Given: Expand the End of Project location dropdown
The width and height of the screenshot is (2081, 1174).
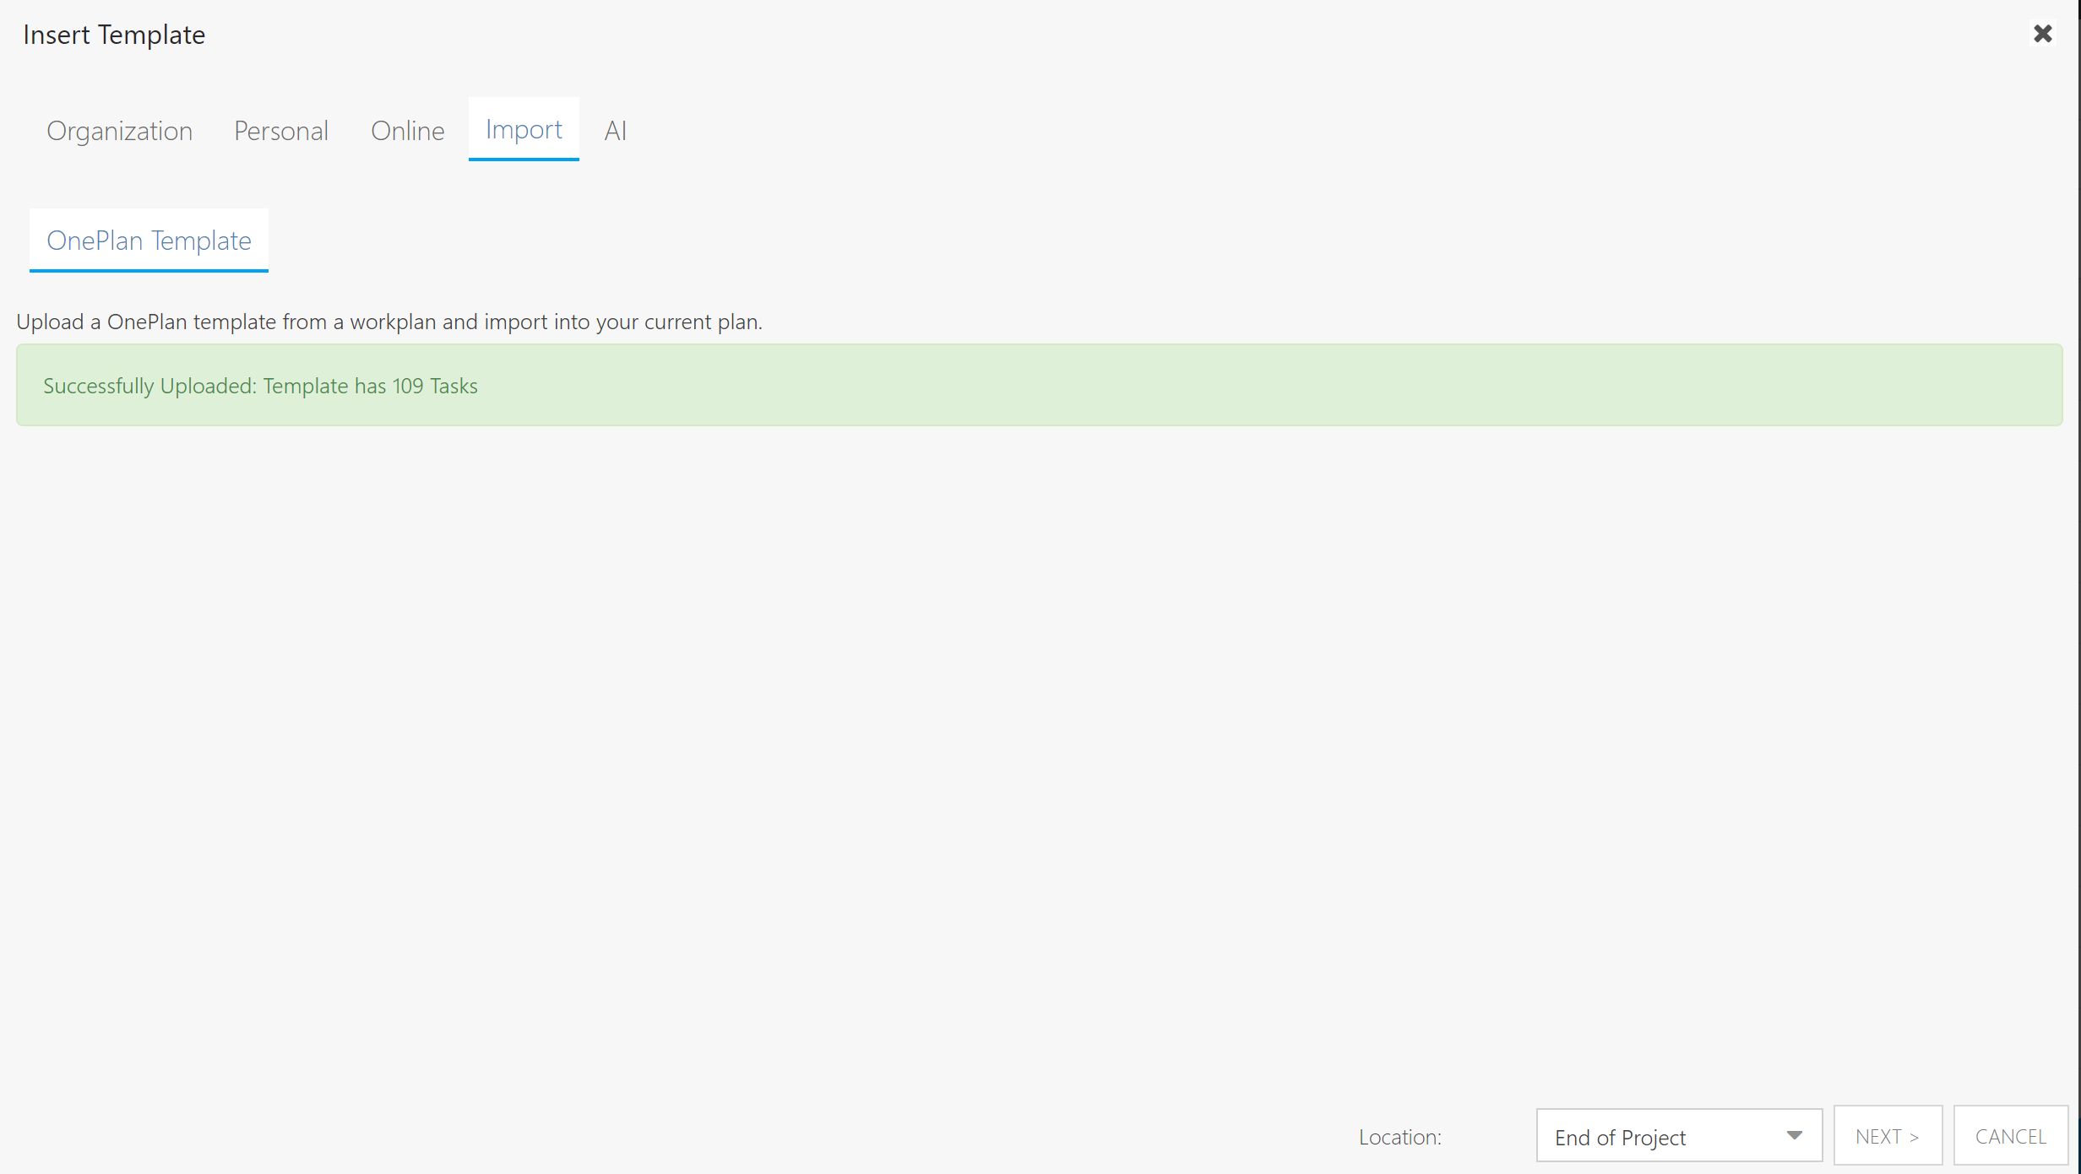Looking at the screenshot, I should [1679, 1136].
